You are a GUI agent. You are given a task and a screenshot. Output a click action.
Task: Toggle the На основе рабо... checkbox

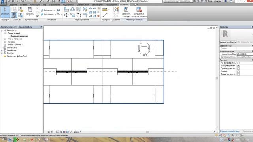[x=238, y=63]
